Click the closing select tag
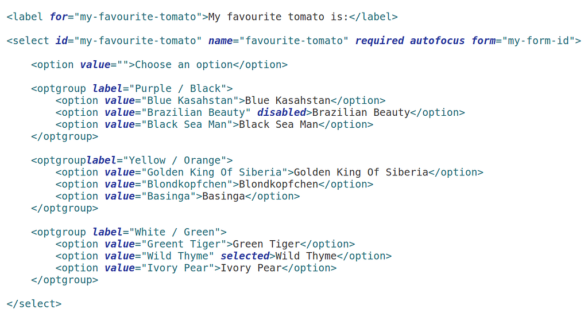 coord(34,304)
